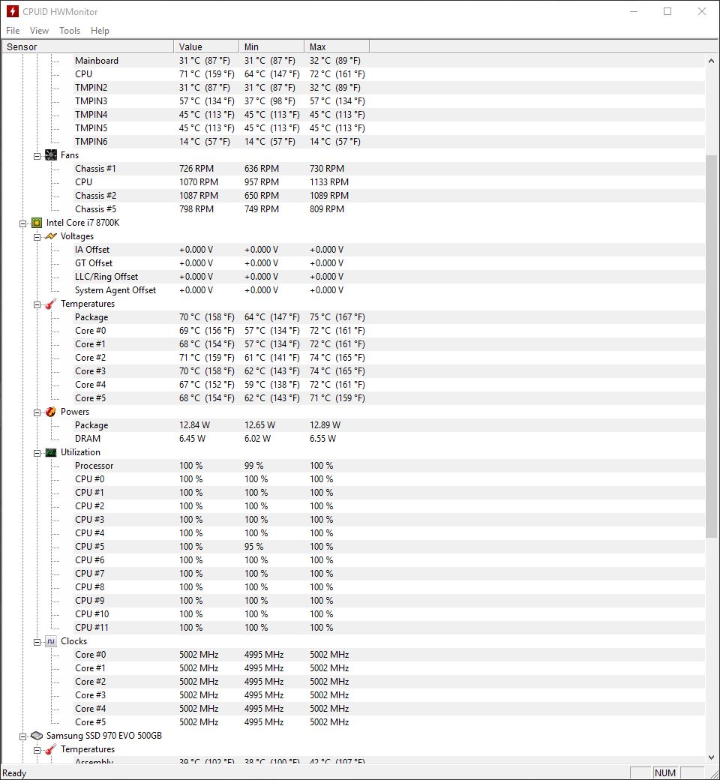Click the 95 % minimum of CPU #5
The image size is (720, 780).
(x=253, y=547)
